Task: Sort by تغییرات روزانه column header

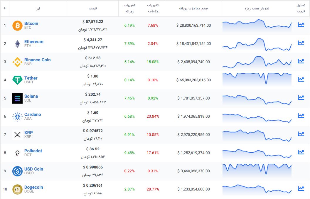Action: tap(129, 9)
